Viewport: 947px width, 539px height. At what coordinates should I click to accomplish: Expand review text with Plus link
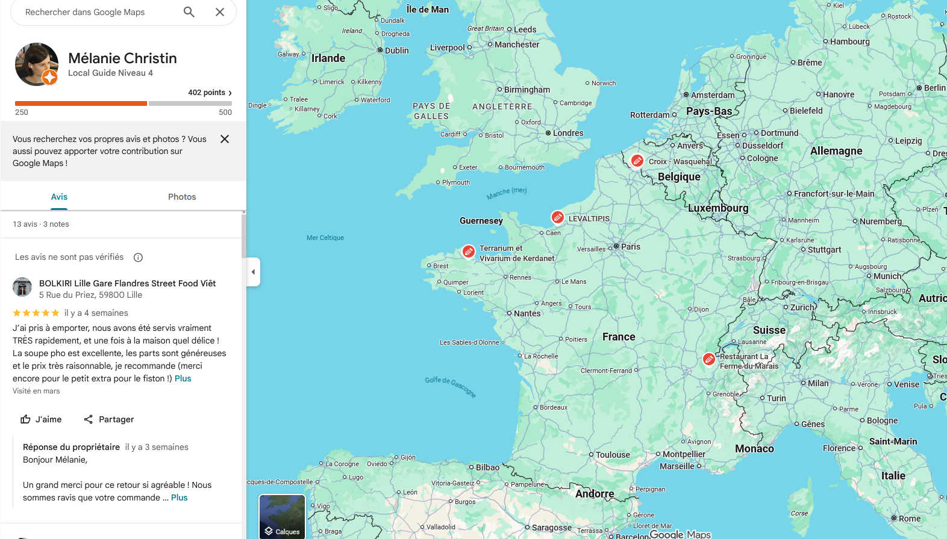[x=183, y=378]
